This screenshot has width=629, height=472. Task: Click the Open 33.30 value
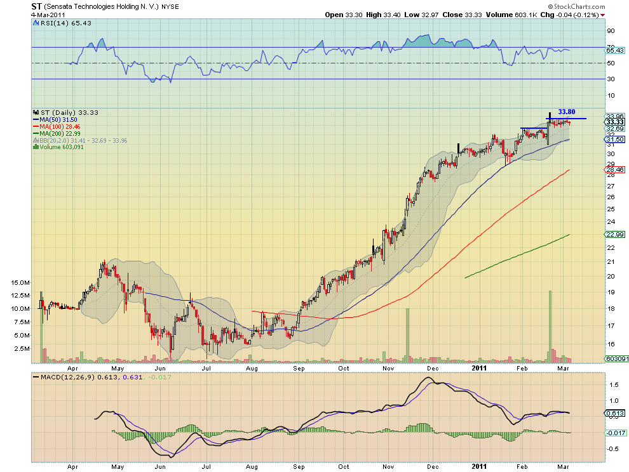pos(343,15)
